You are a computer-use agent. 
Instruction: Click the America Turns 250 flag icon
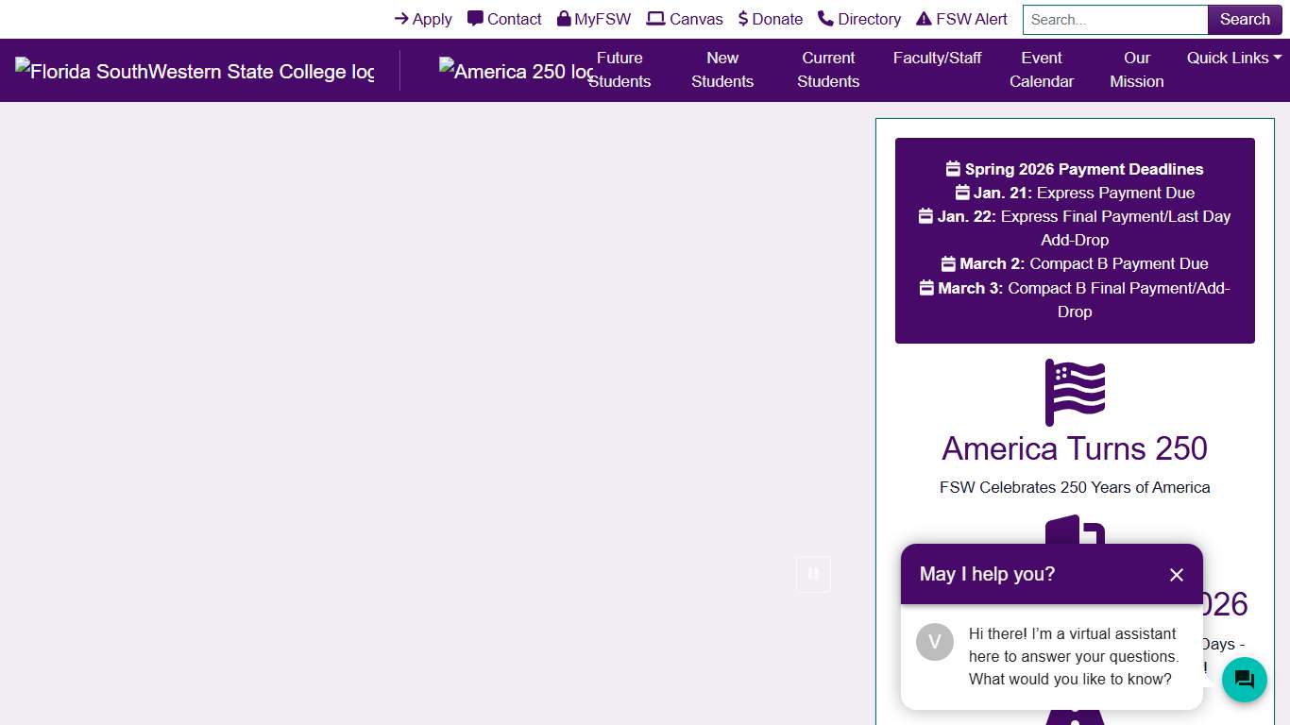click(1075, 391)
